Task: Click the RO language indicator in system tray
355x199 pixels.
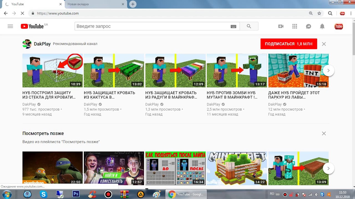Action: (x=272, y=194)
